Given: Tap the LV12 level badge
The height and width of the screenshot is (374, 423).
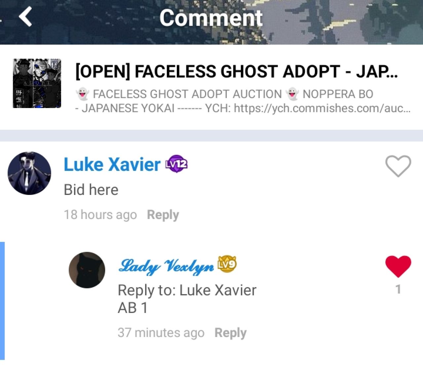Looking at the screenshot, I should (x=176, y=164).
